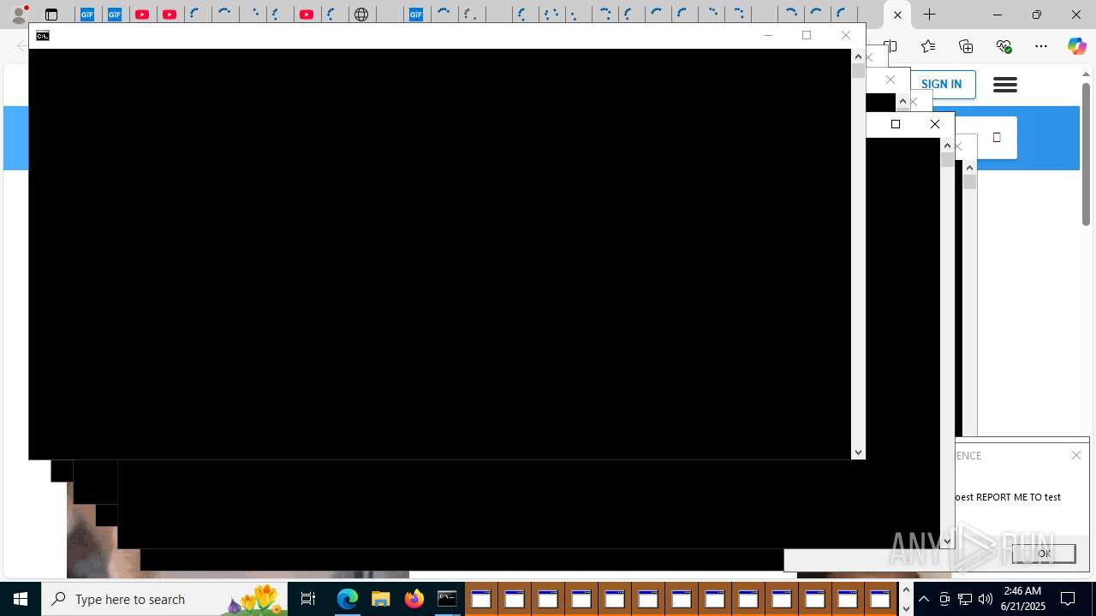Open the webpage hamburger menu
Image resolution: width=1096 pixels, height=616 pixels.
click(1005, 84)
